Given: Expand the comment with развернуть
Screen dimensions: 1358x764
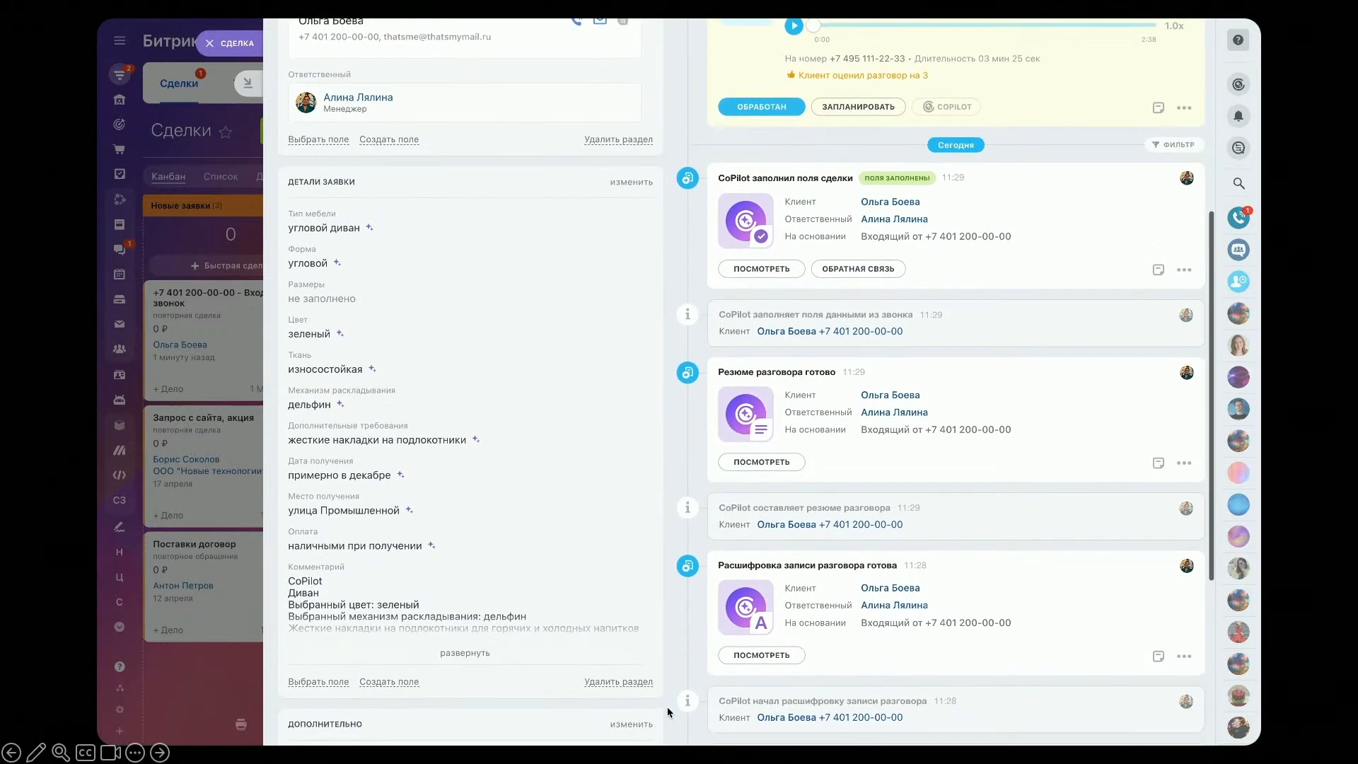Looking at the screenshot, I should tap(465, 653).
